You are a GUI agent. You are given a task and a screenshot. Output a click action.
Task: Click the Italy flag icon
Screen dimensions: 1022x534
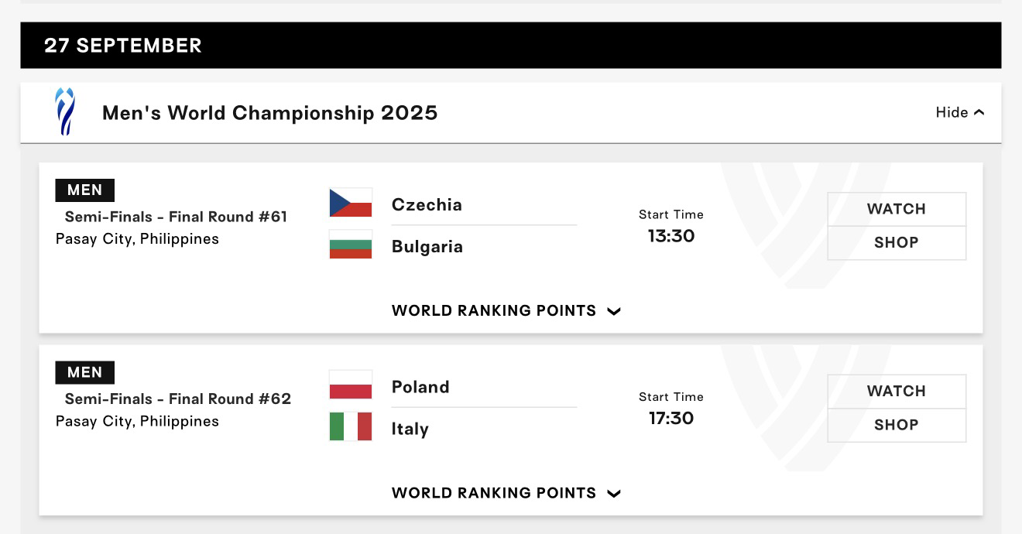point(351,426)
